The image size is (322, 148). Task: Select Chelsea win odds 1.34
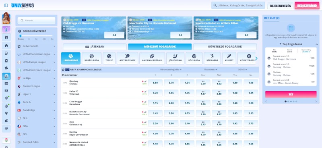click(187, 83)
